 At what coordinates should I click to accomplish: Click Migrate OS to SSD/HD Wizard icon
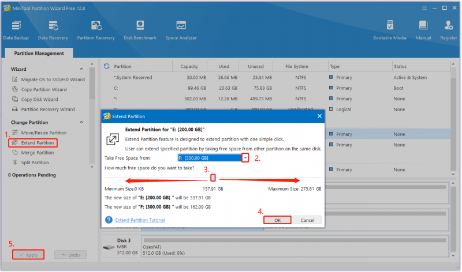[x=15, y=80]
